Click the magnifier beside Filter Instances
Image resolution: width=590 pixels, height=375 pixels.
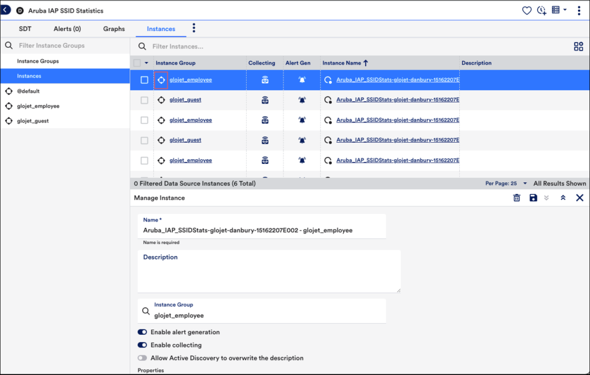coord(142,46)
